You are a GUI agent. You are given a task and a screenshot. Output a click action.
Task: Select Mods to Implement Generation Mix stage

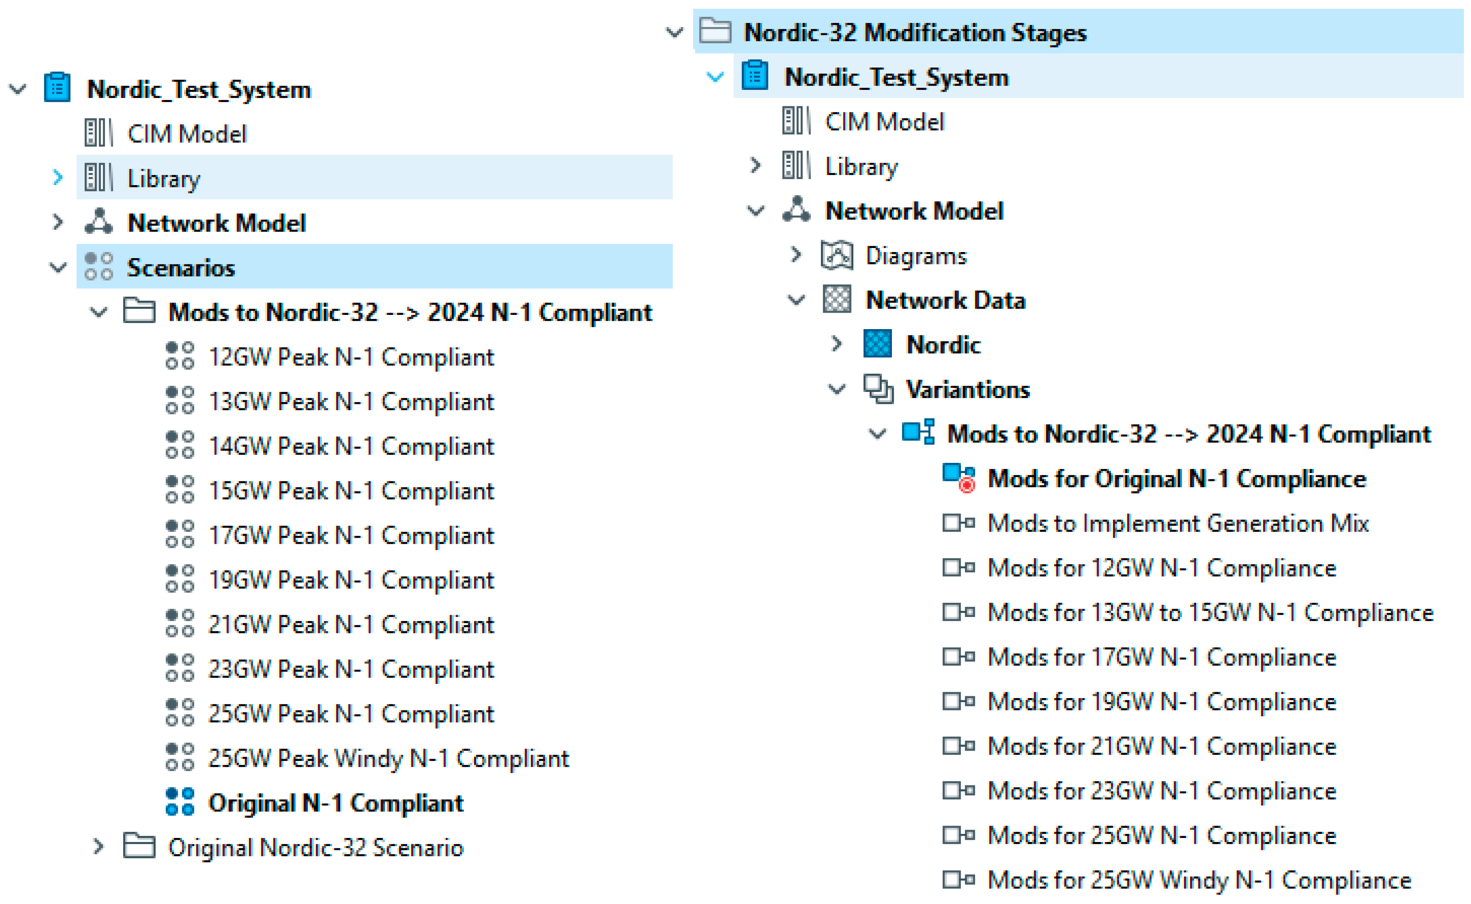point(1177,523)
